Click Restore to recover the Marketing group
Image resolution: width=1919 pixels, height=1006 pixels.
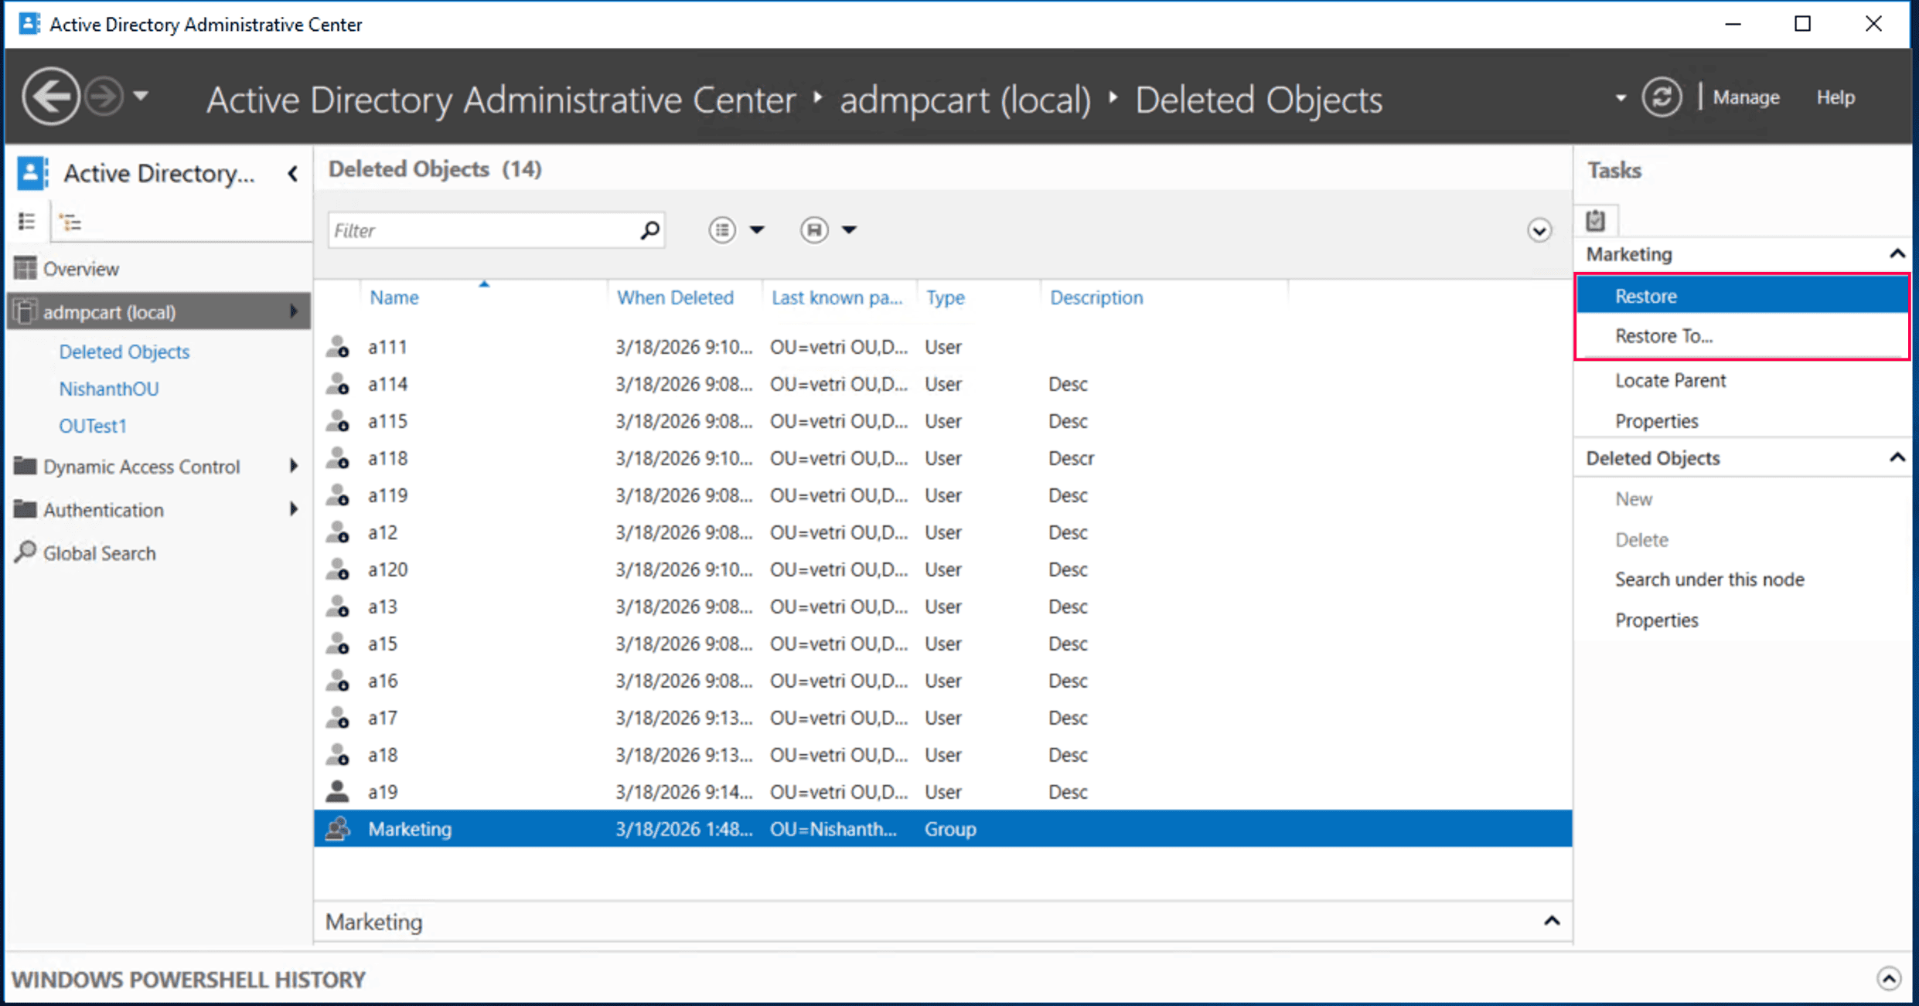point(1645,294)
